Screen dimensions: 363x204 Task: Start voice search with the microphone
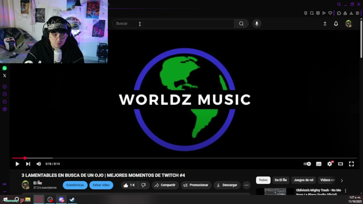point(257,24)
